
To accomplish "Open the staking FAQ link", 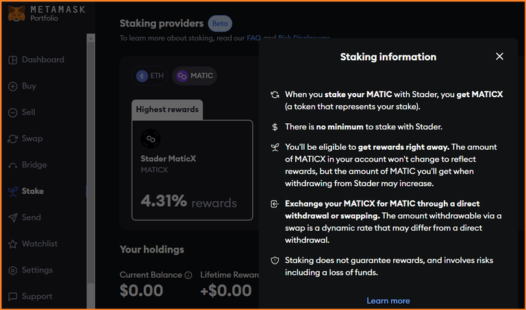I will pos(253,38).
